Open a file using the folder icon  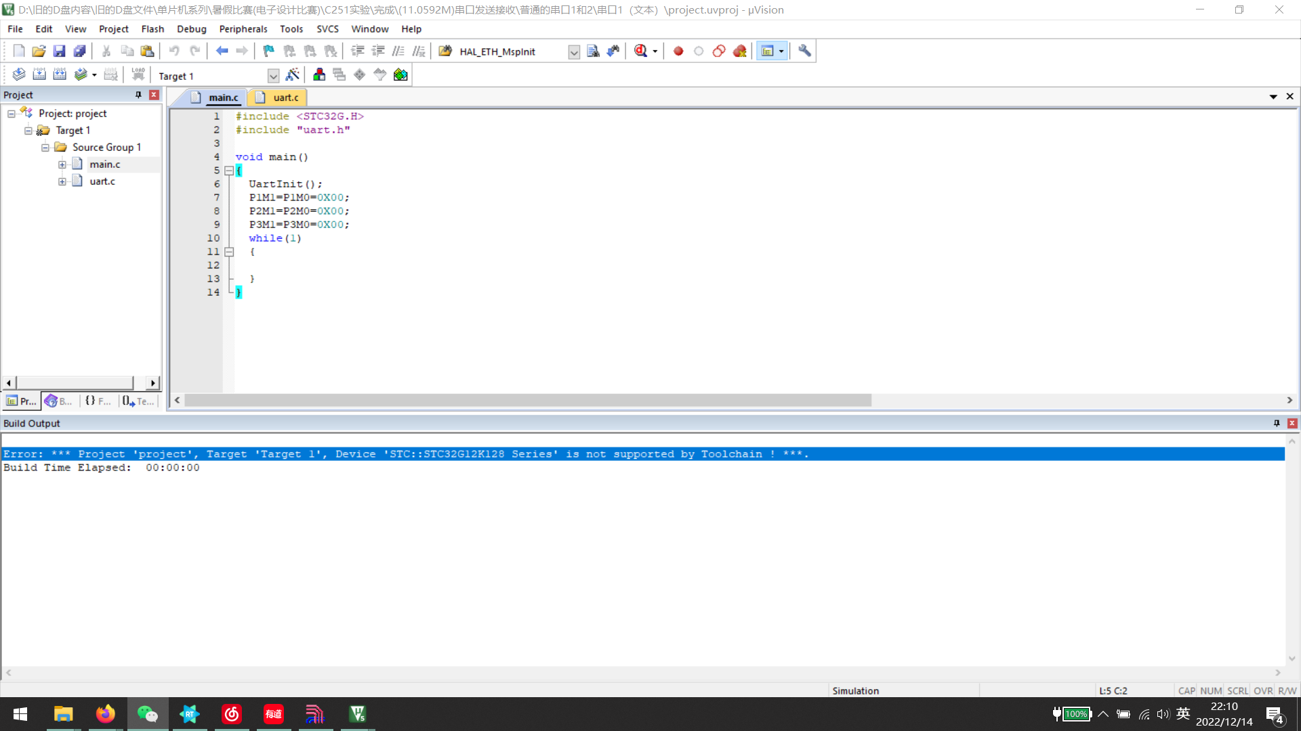[39, 51]
